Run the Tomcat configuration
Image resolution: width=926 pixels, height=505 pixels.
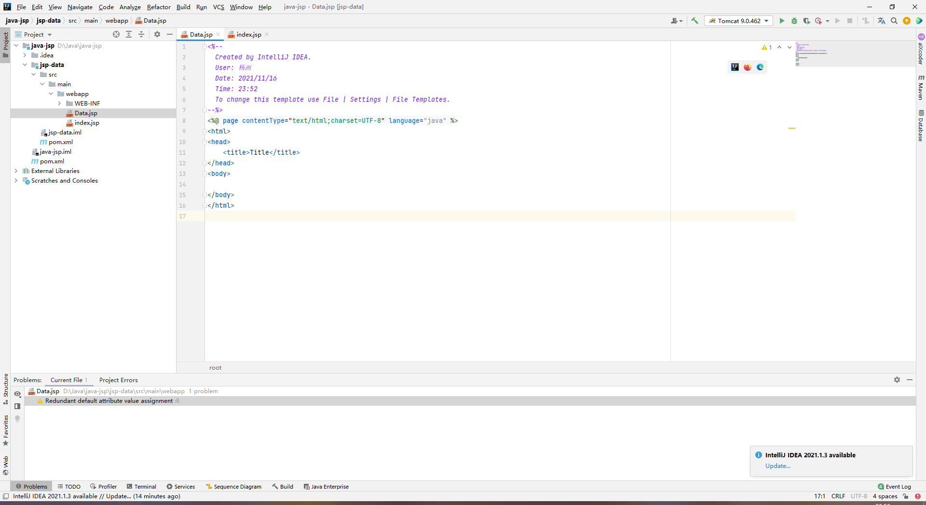coord(782,21)
